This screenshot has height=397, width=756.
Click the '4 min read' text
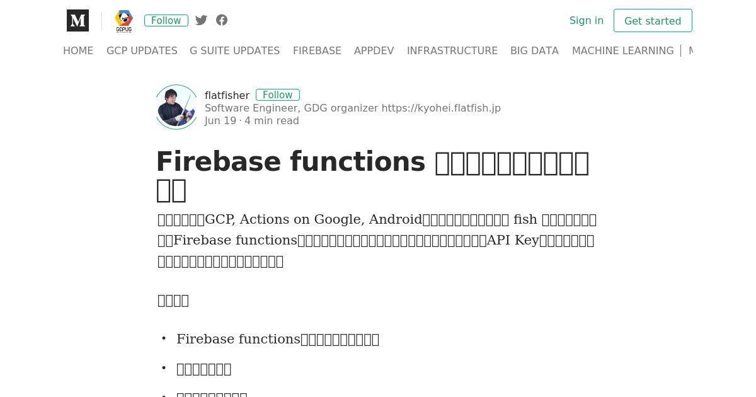tap(272, 120)
